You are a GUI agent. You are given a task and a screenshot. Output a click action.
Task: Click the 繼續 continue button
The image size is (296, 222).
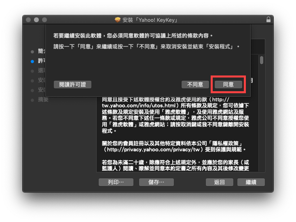click(251, 182)
